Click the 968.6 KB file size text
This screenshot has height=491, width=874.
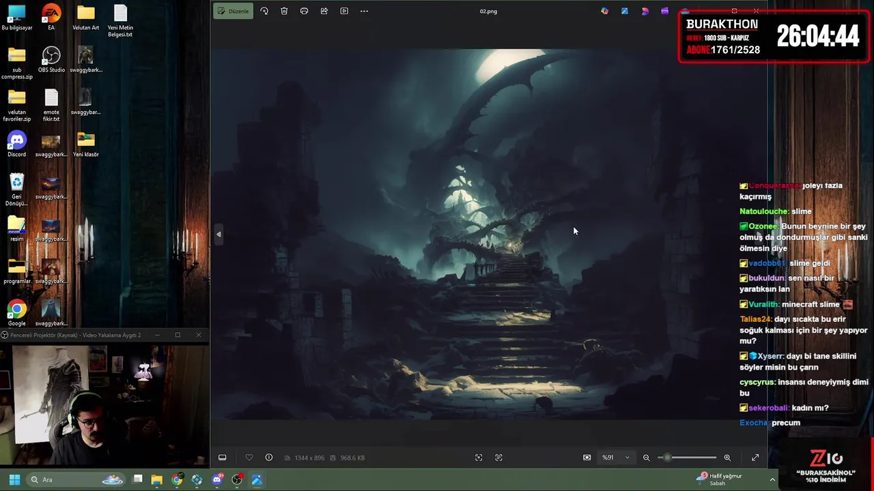pyautogui.click(x=352, y=458)
